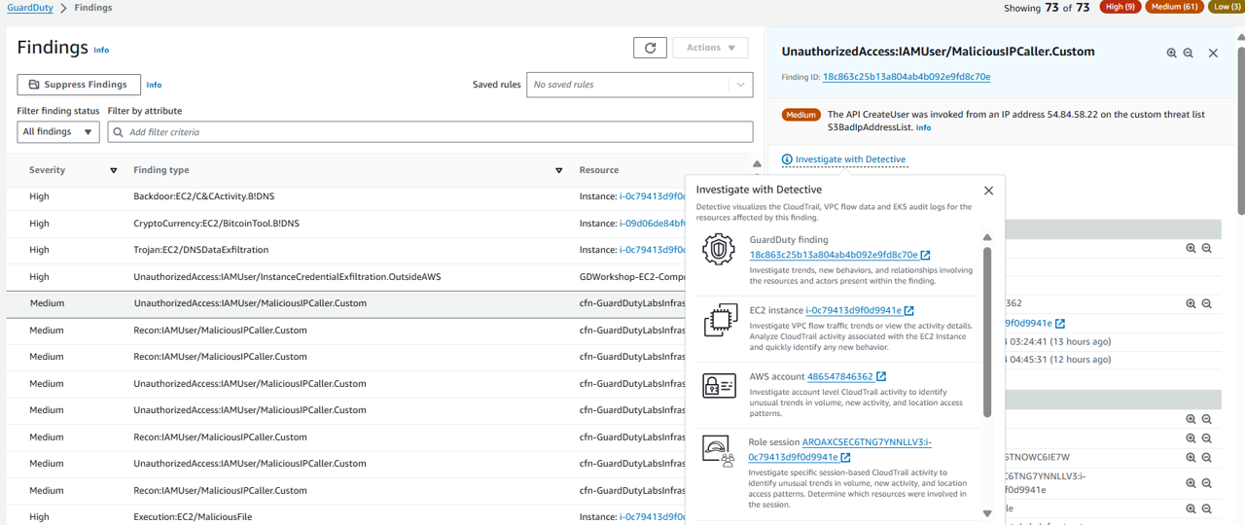The height and width of the screenshot is (525, 1245).
Task: Open the Actions dropdown
Action: (710, 48)
